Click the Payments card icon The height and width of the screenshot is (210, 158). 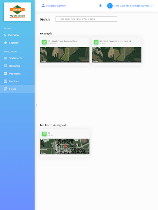pyautogui.click(x=5, y=73)
